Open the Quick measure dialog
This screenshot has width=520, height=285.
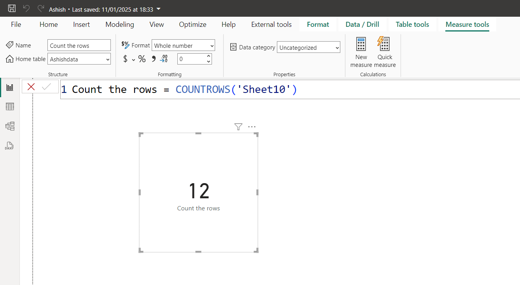click(384, 51)
